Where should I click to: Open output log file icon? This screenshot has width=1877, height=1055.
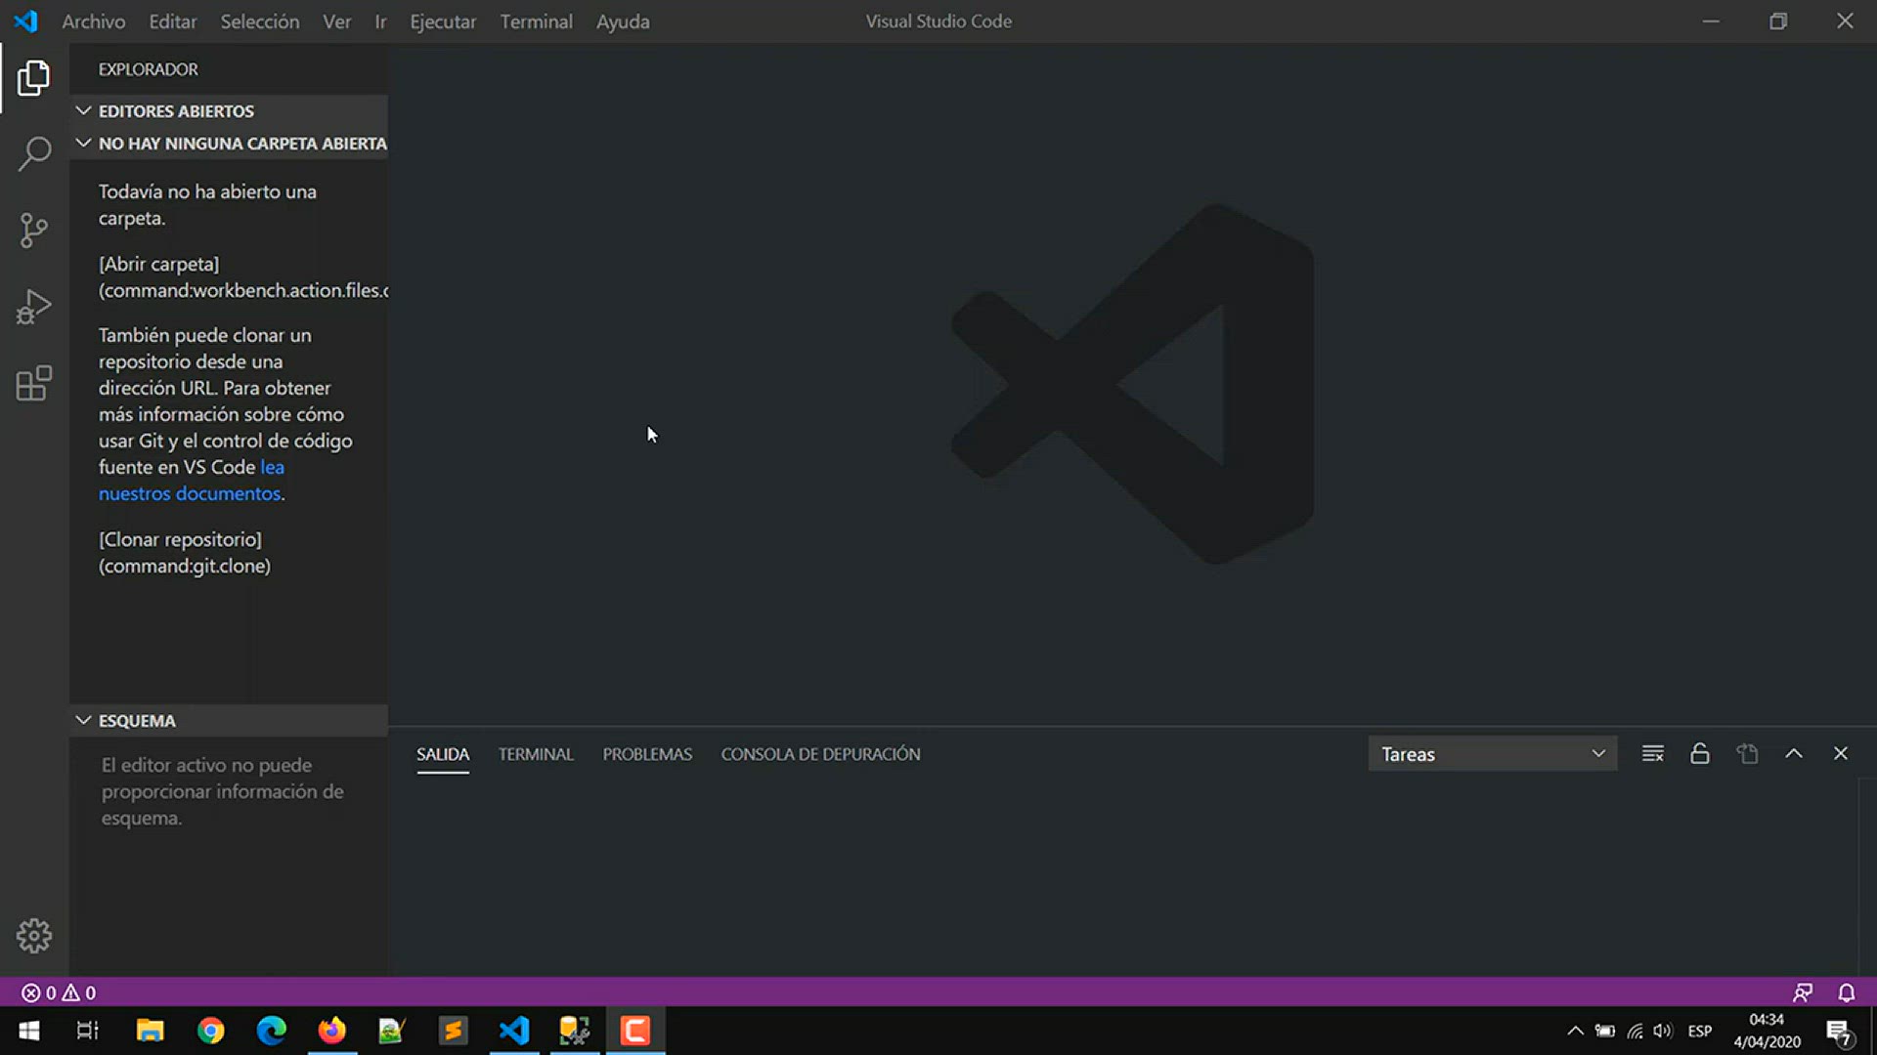pyautogui.click(x=1747, y=754)
